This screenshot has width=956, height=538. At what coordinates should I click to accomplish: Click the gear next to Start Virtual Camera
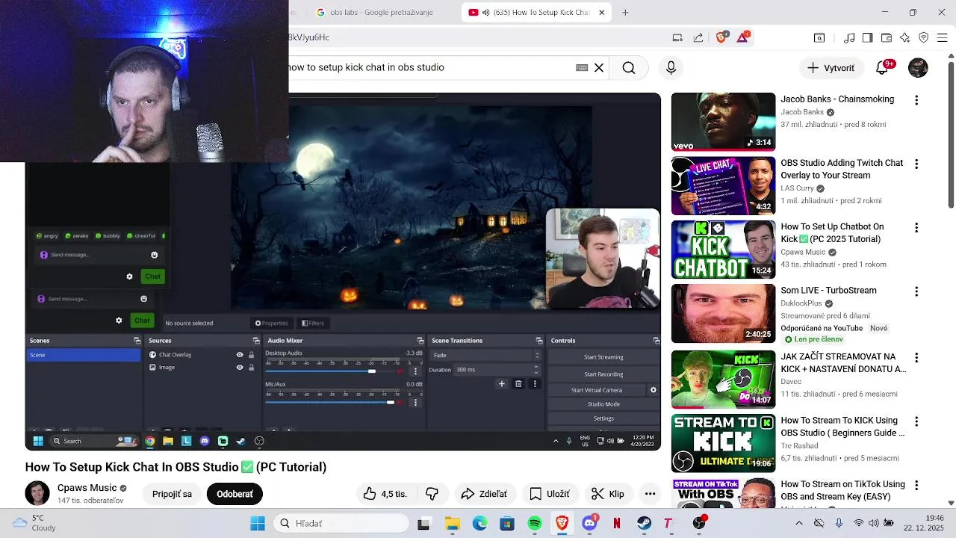[x=654, y=390]
